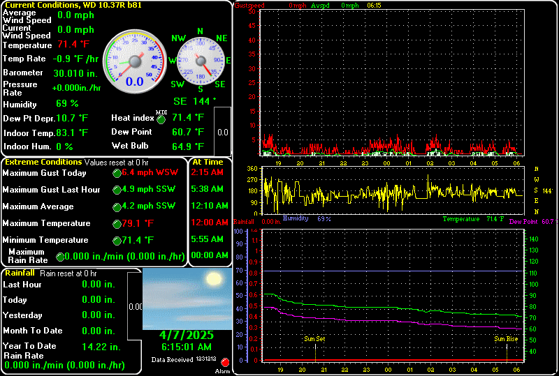Click the Extreme Conditions heading
The image size is (559, 376).
coord(43,162)
